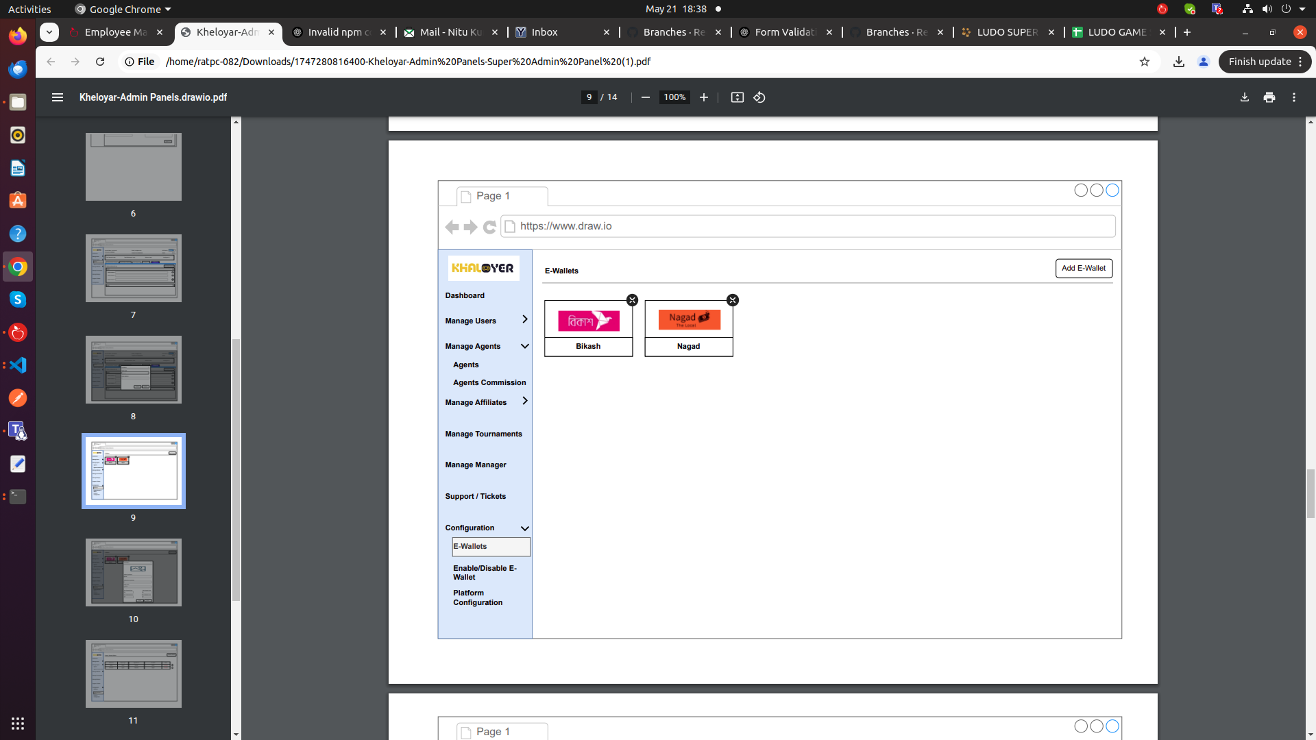Viewport: 1316px width, 740px height.
Task: Open Manage Tournaments in sidebar
Action: (483, 434)
